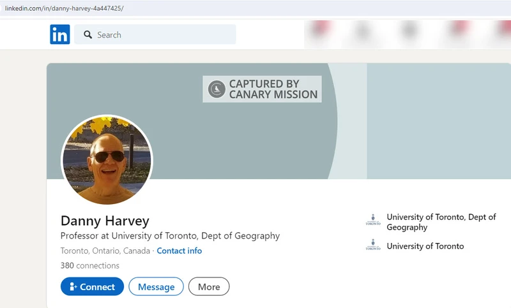Screen dimensions: 511x308
Task: Click the Danny Harvey name heading
Action: 105,221
